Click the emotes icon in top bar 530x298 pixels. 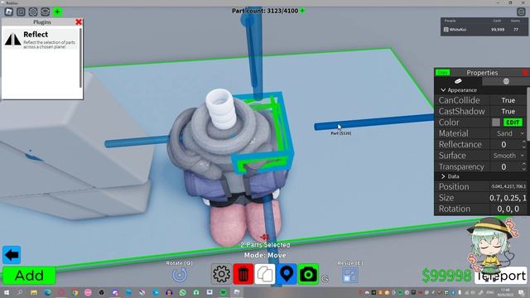click(x=33, y=12)
